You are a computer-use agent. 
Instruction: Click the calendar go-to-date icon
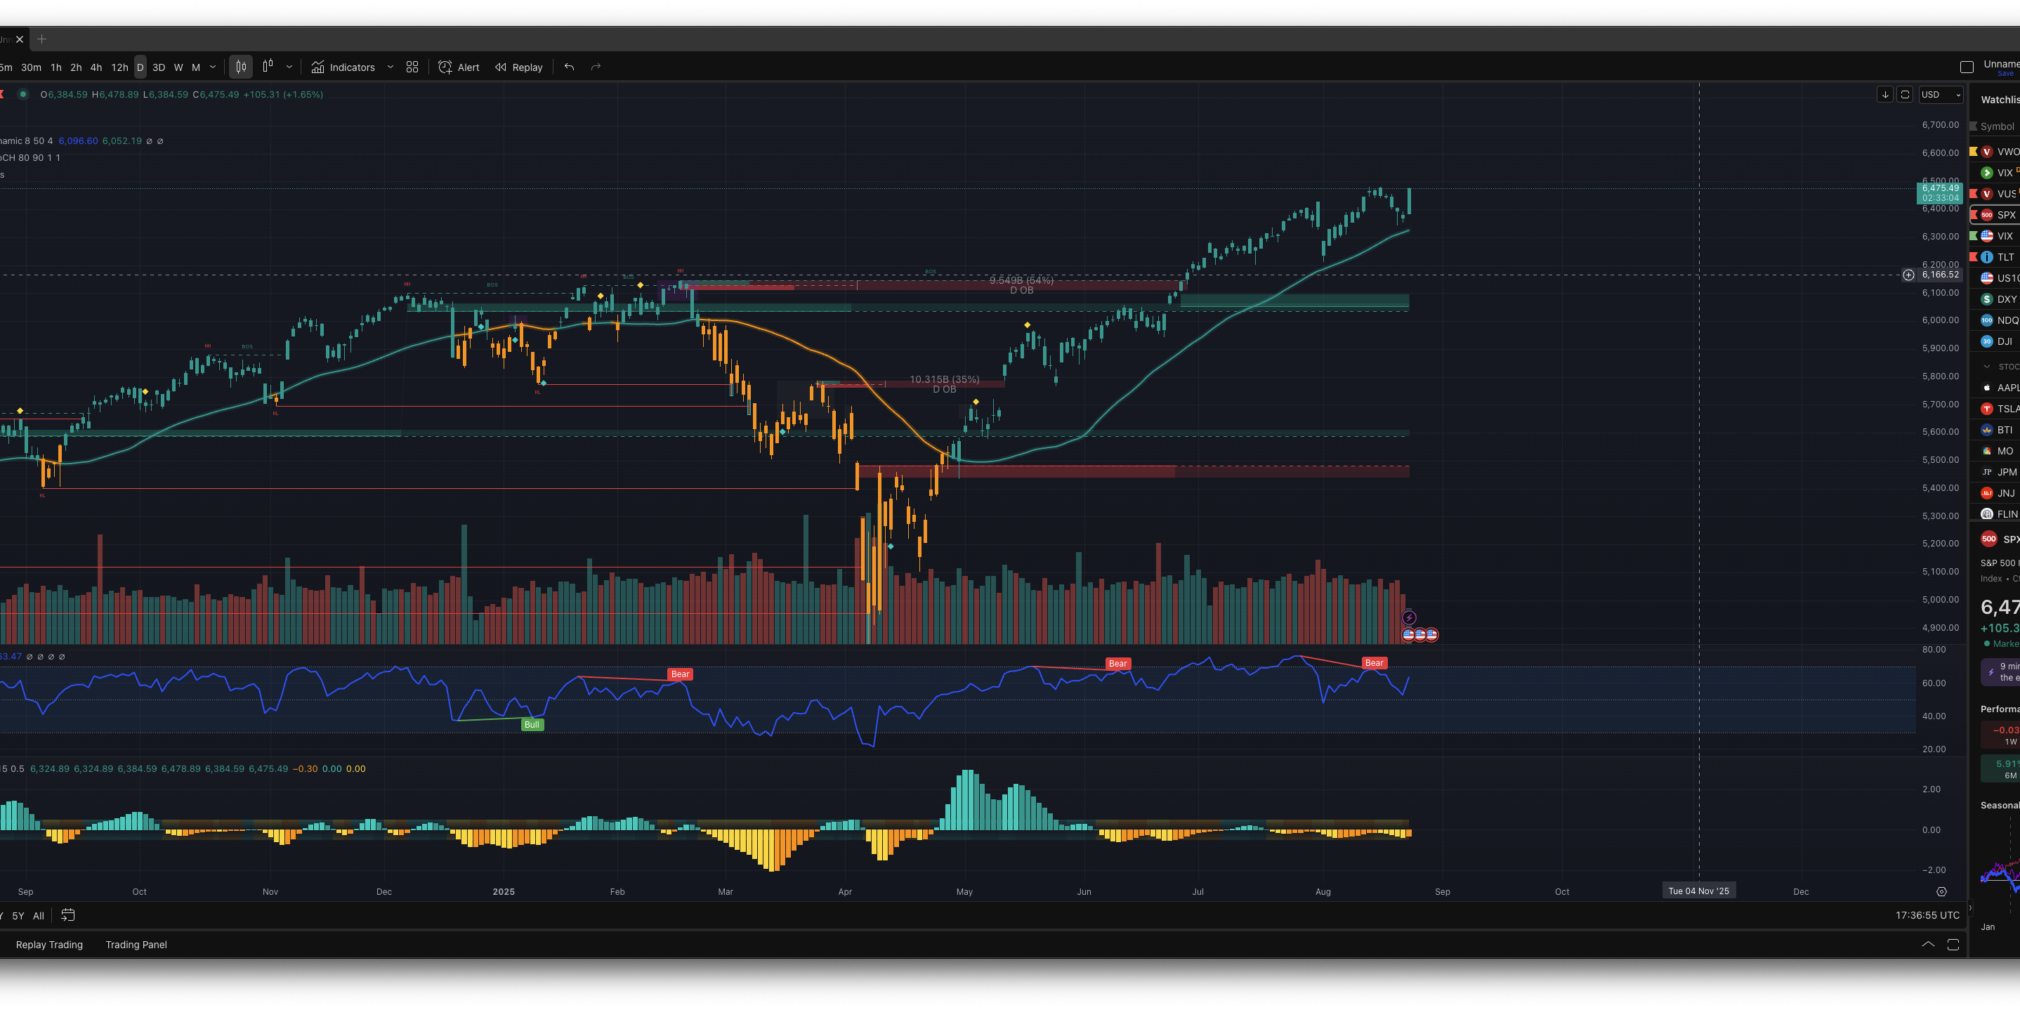[68, 915]
